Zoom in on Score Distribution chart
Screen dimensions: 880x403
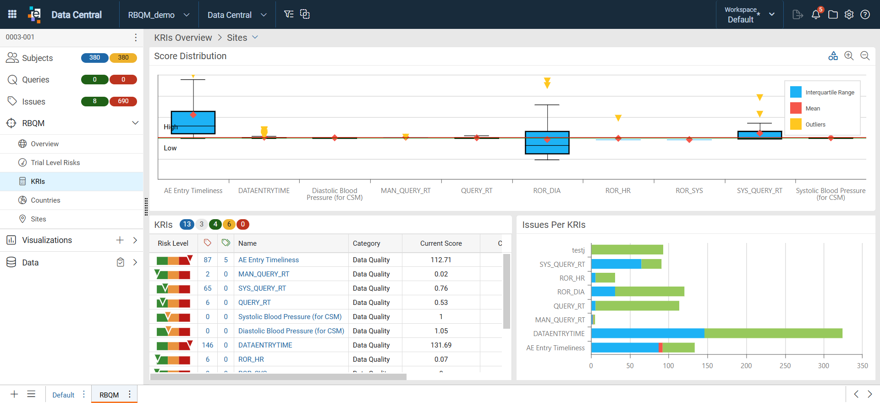click(x=849, y=56)
